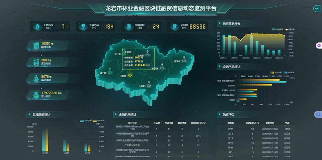Click the yellow highlighted 上杭县 map marker
The height and width of the screenshot is (160, 322).
click(129, 75)
